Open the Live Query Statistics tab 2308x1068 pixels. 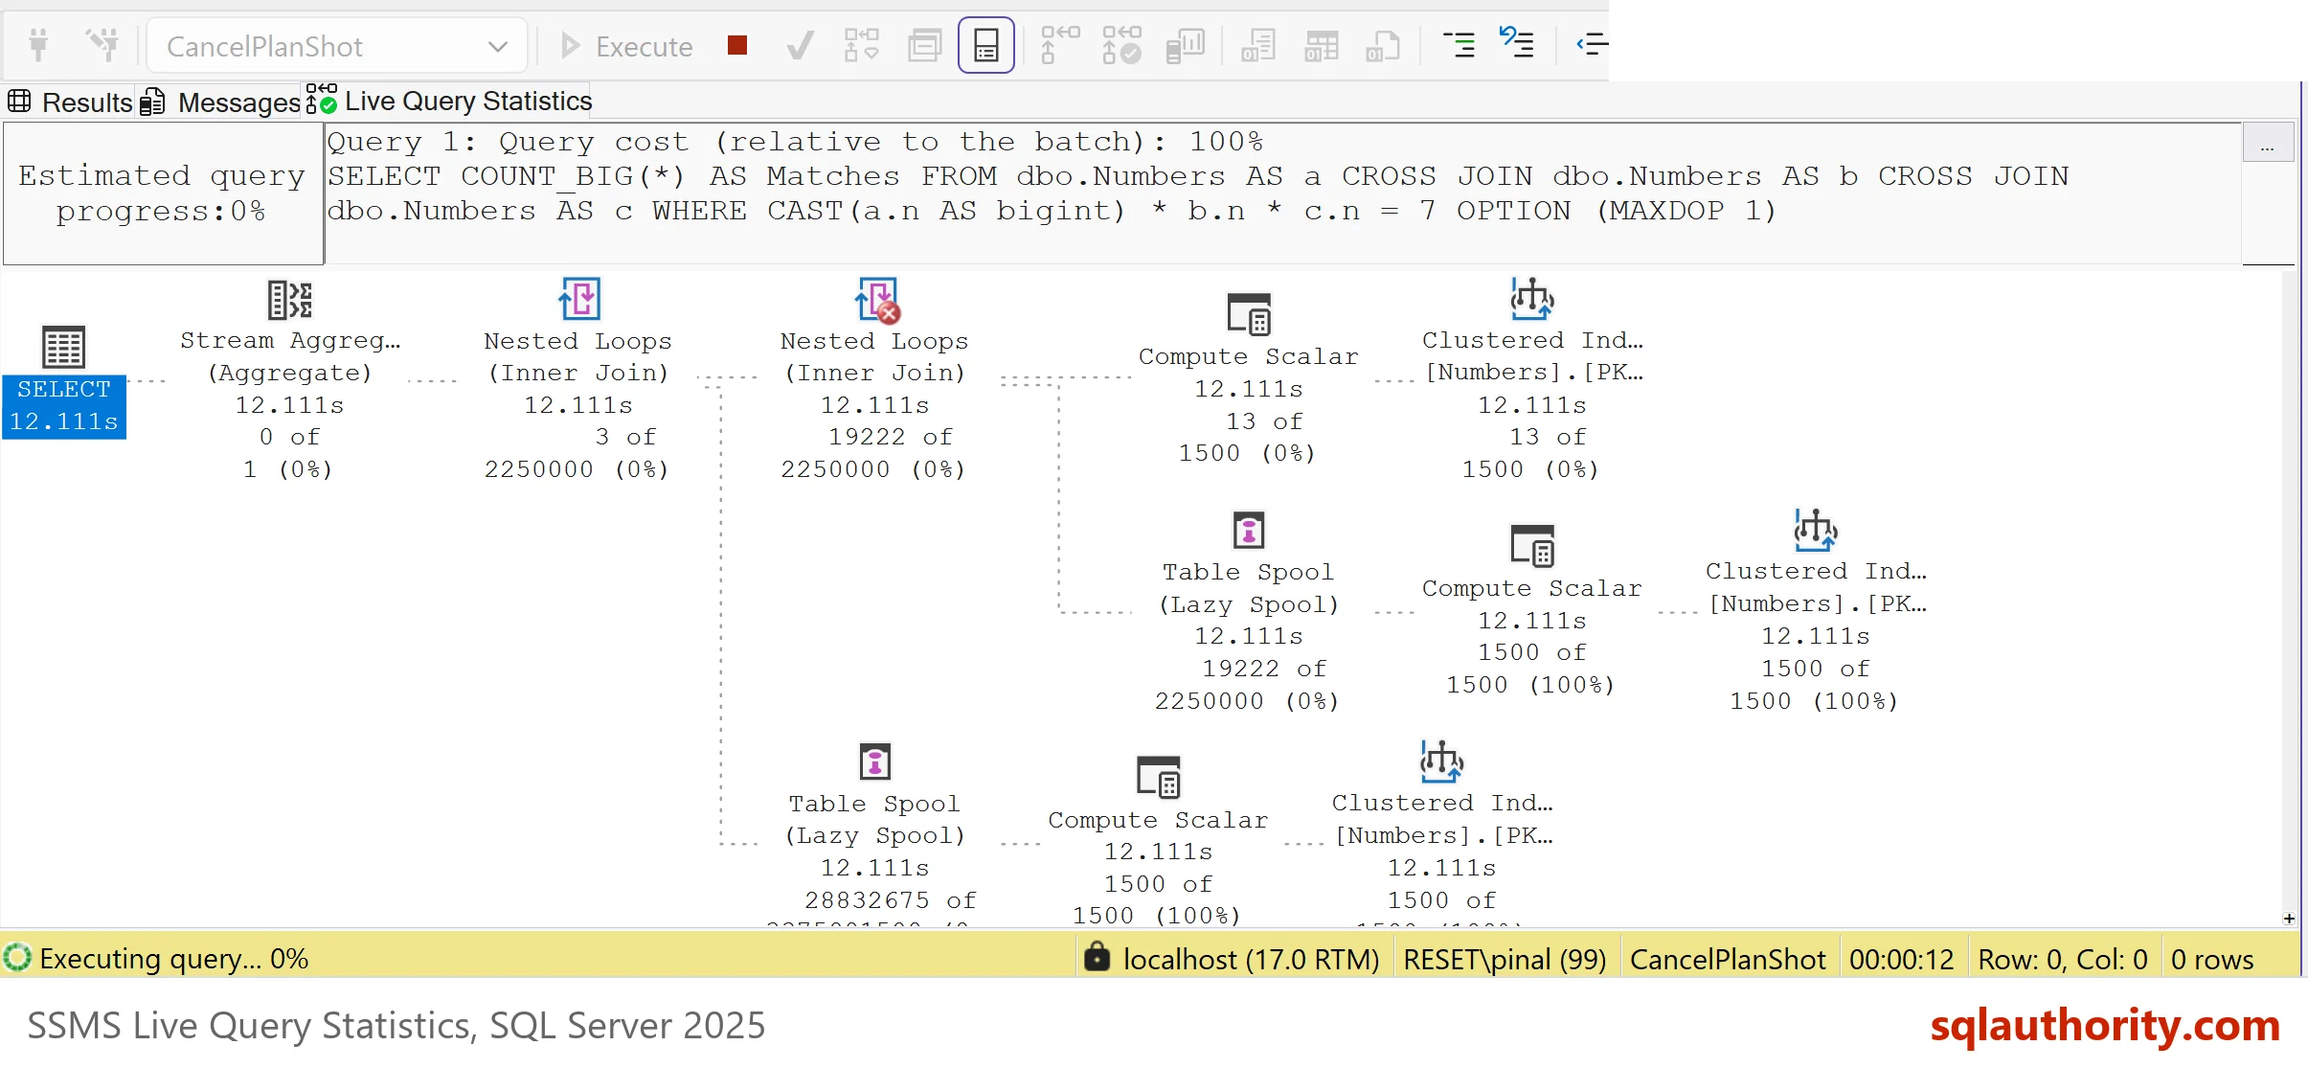click(x=450, y=101)
